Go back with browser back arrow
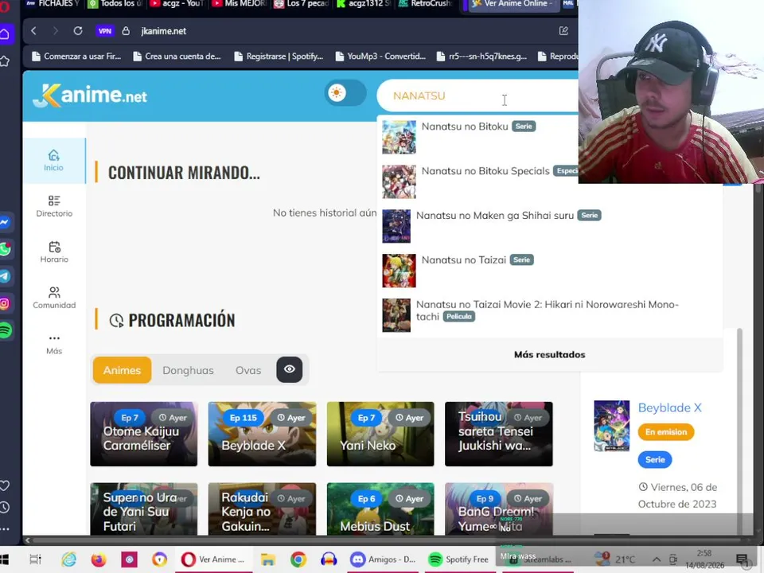The image size is (764, 573). coord(33,31)
